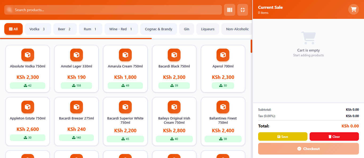Open the Cognac & Brandy category
The width and height of the screenshot is (364, 158).
[158, 29]
